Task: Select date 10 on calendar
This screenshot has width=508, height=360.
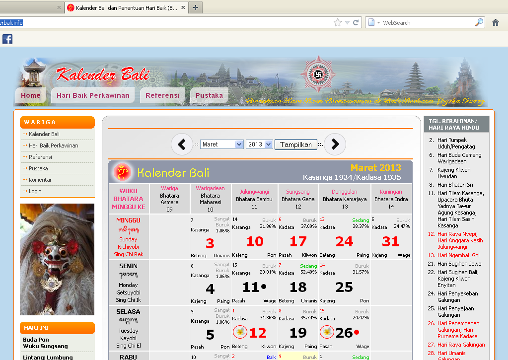Action: tap(255, 241)
